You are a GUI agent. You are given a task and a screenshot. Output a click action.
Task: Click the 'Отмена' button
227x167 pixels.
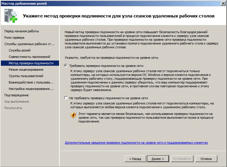(x=206, y=159)
